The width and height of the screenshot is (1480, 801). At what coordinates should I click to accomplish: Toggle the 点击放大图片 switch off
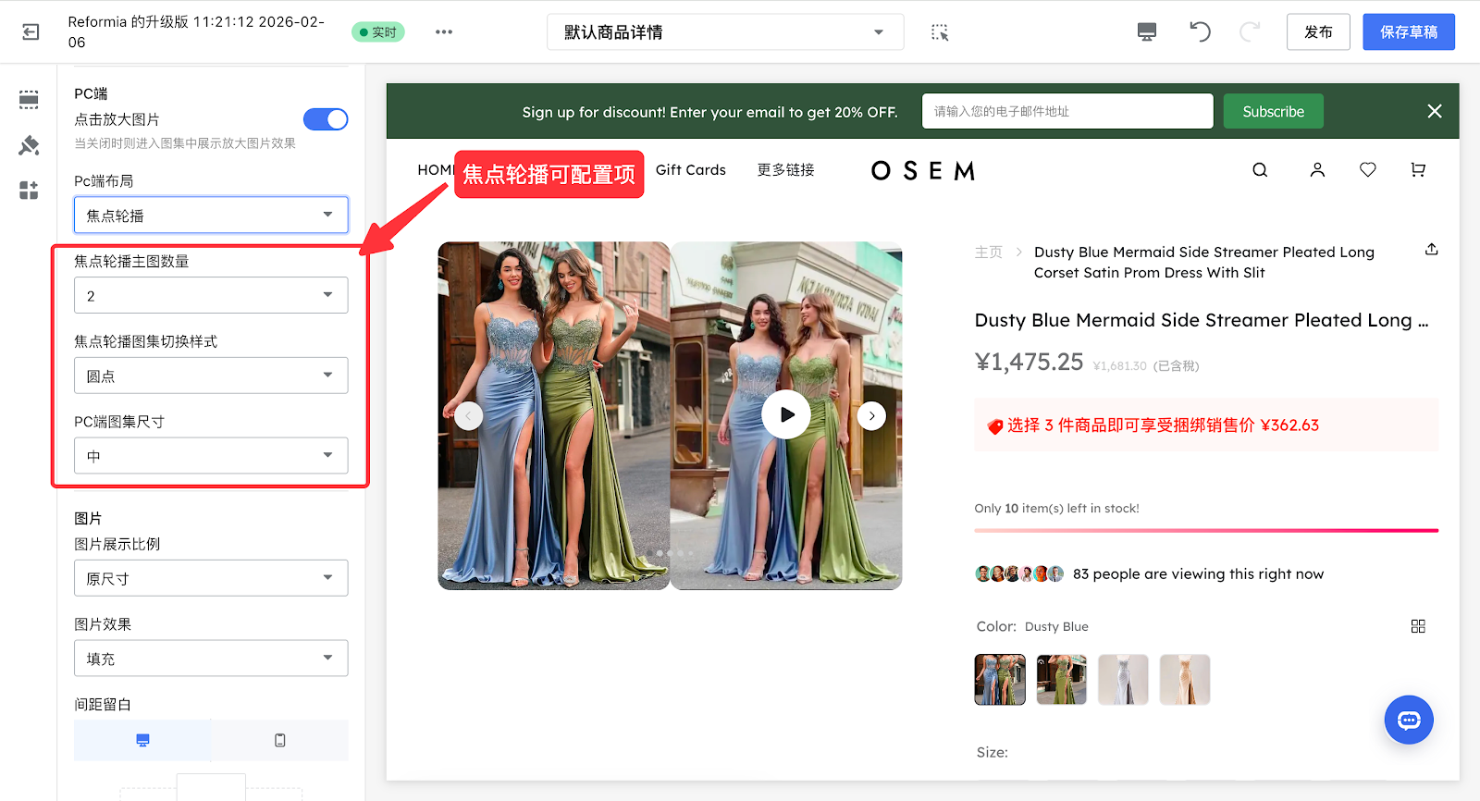[x=326, y=119]
